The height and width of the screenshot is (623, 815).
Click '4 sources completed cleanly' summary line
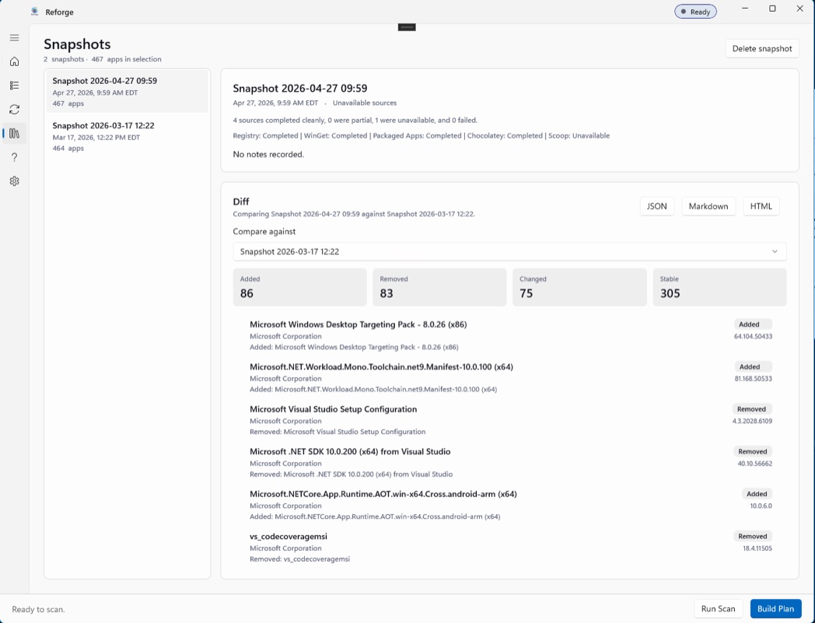click(x=355, y=120)
